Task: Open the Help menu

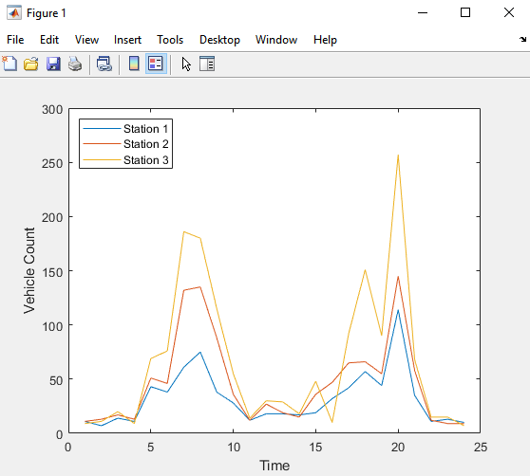Action: pos(325,40)
